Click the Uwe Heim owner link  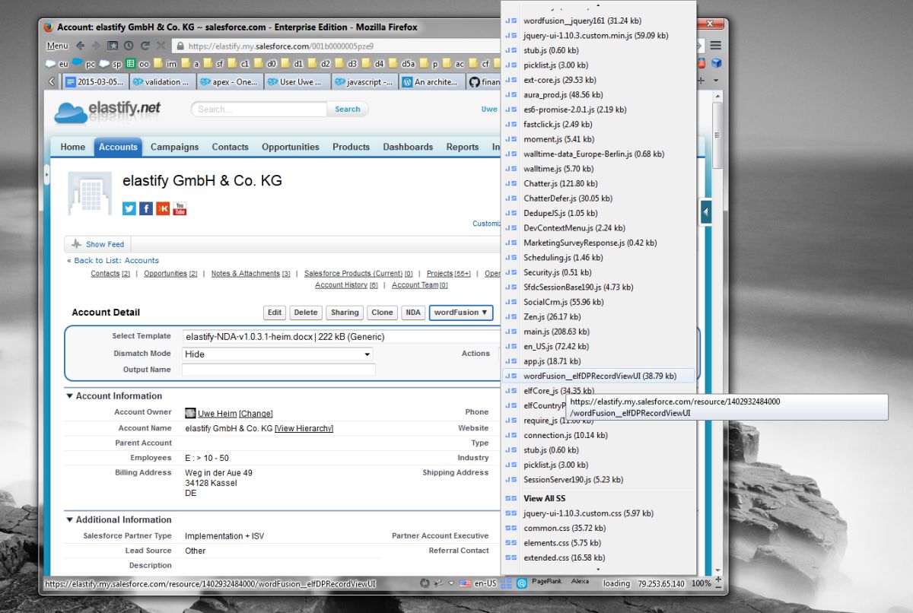(x=217, y=413)
